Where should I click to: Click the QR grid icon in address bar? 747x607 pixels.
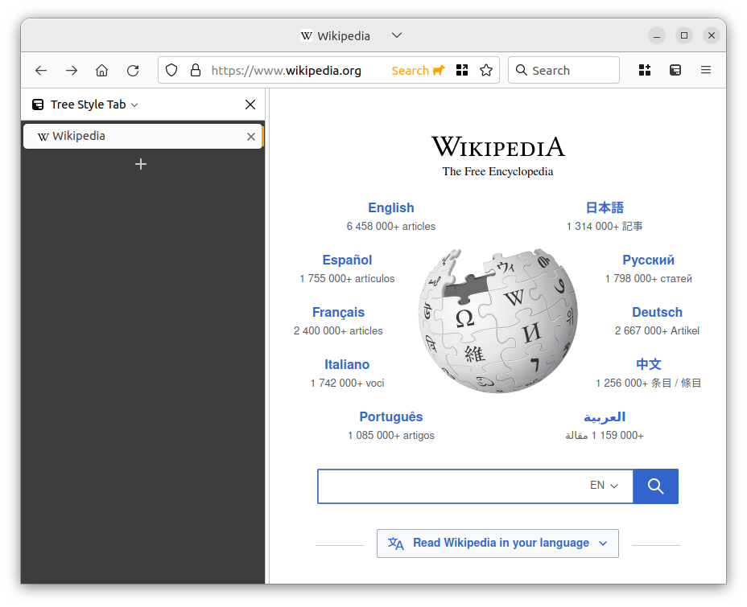point(462,71)
